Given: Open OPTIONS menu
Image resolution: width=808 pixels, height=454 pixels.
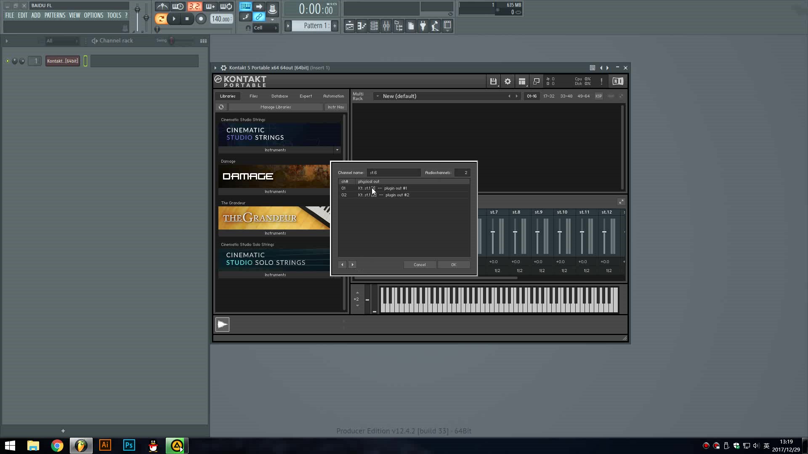Looking at the screenshot, I should click(x=93, y=15).
